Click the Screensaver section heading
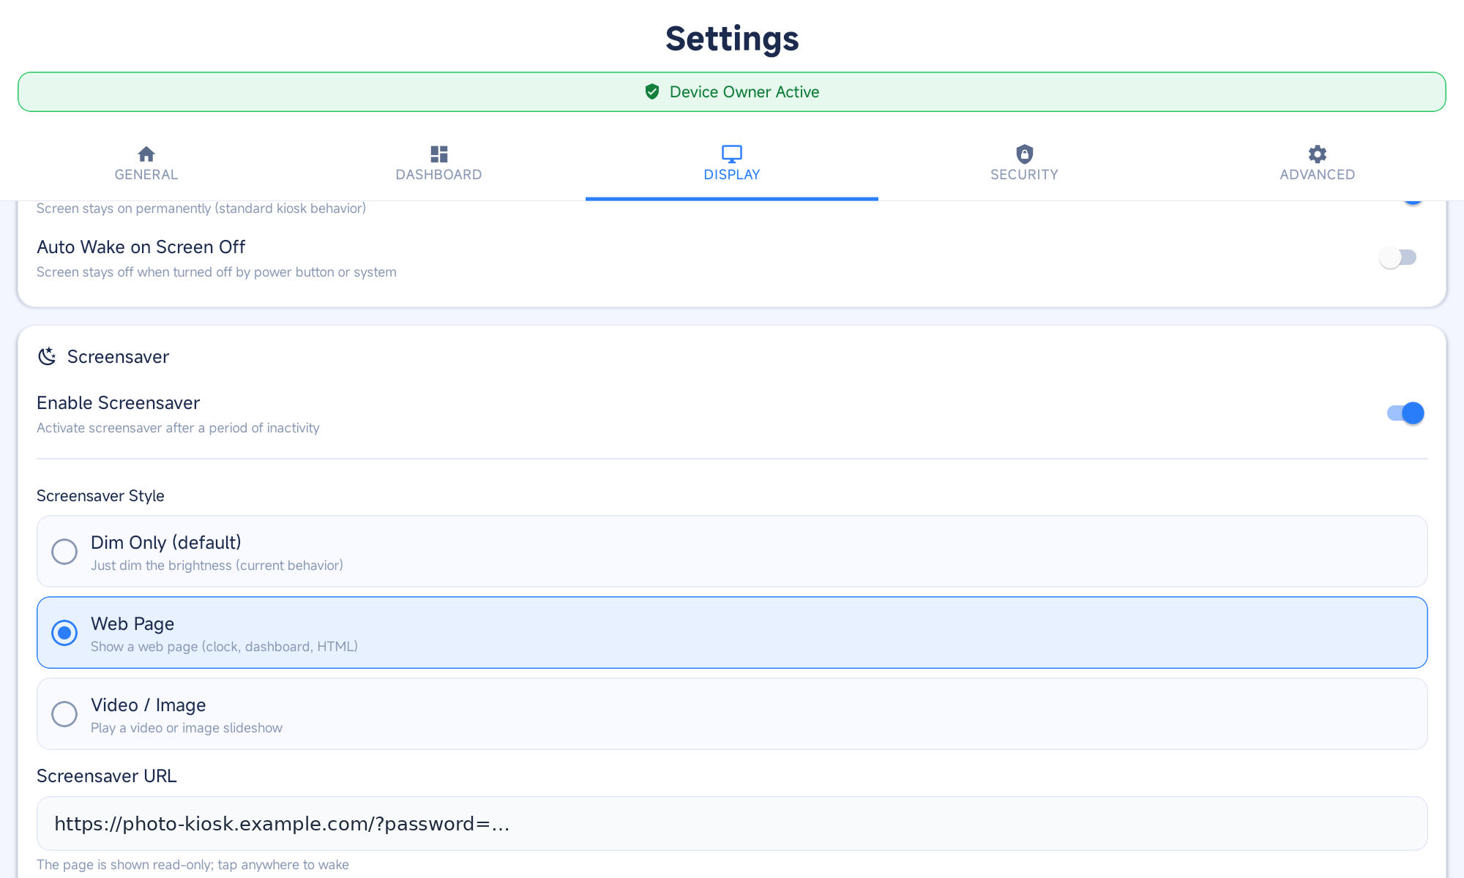 tap(118, 357)
